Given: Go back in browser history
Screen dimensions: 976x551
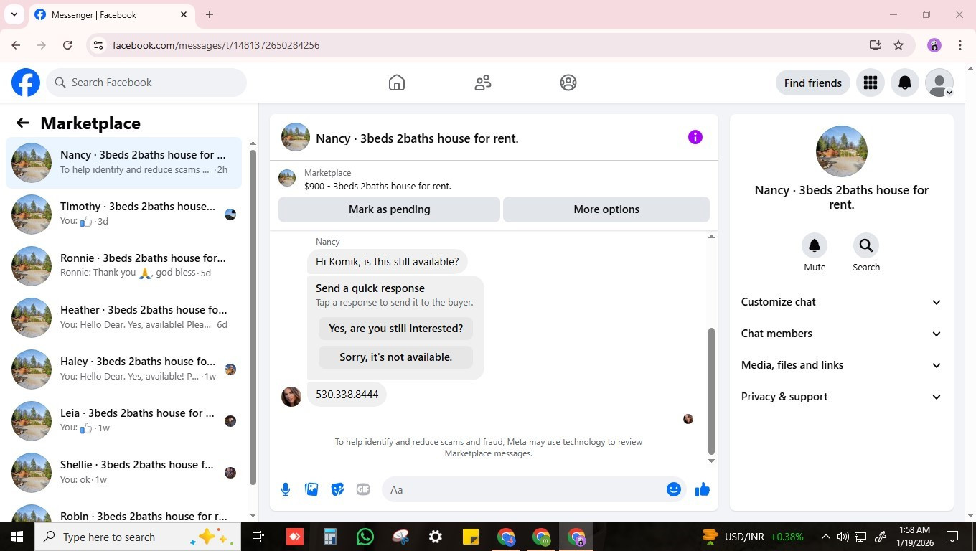Looking at the screenshot, I should [16, 45].
